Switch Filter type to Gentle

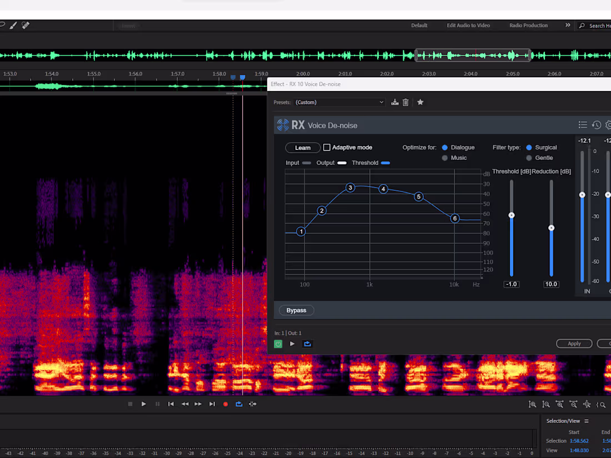(x=529, y=158)
